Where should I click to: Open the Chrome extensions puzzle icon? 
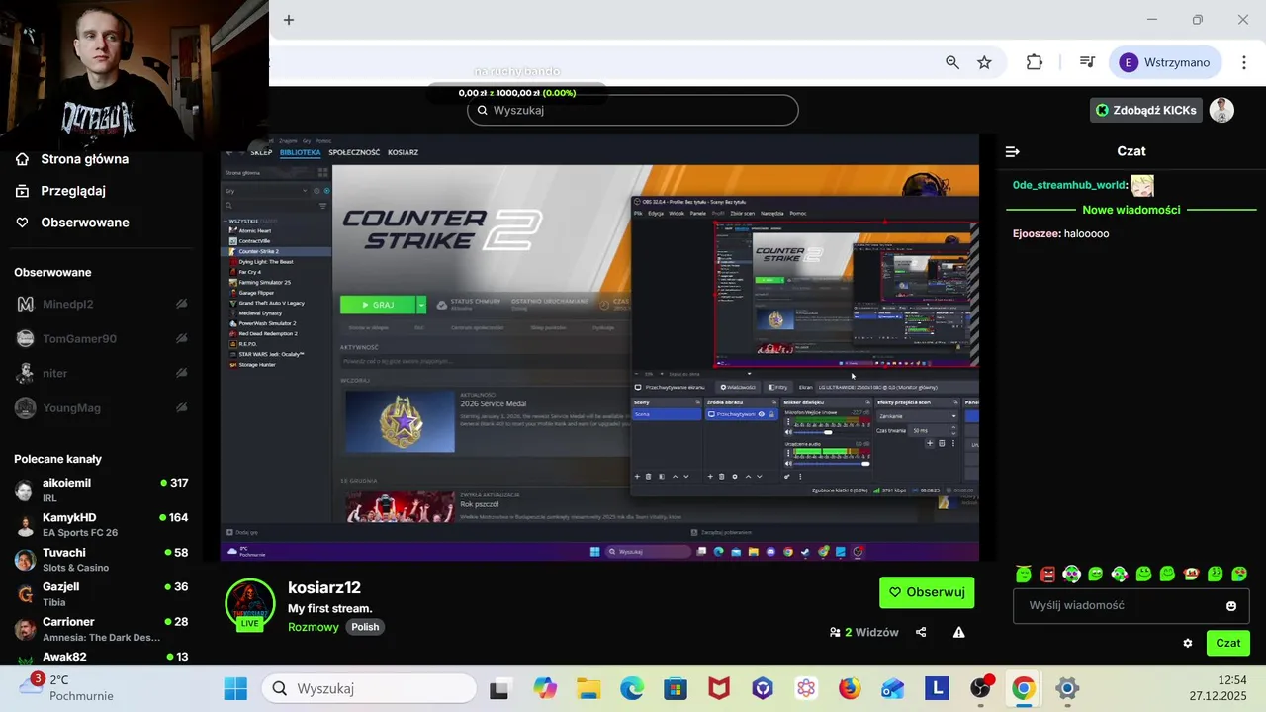1035,62
